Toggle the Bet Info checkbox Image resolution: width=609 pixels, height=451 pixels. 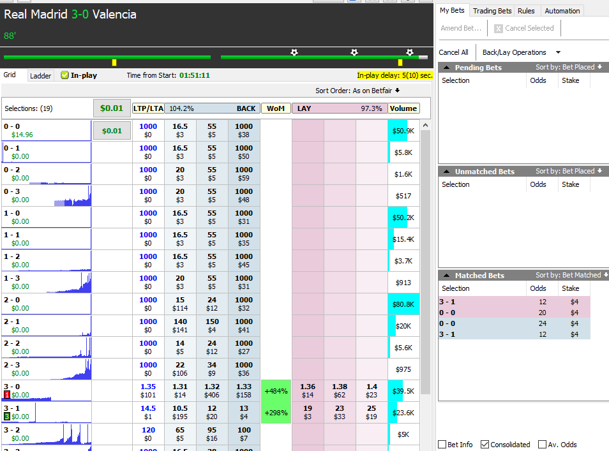pyautogui.click(x=442, y=445)
